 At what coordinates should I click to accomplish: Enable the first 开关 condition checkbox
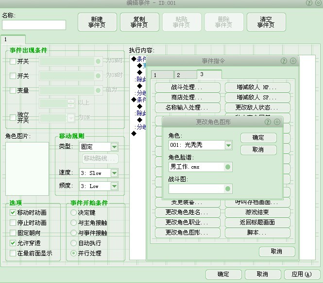click(x=13, y=61)
